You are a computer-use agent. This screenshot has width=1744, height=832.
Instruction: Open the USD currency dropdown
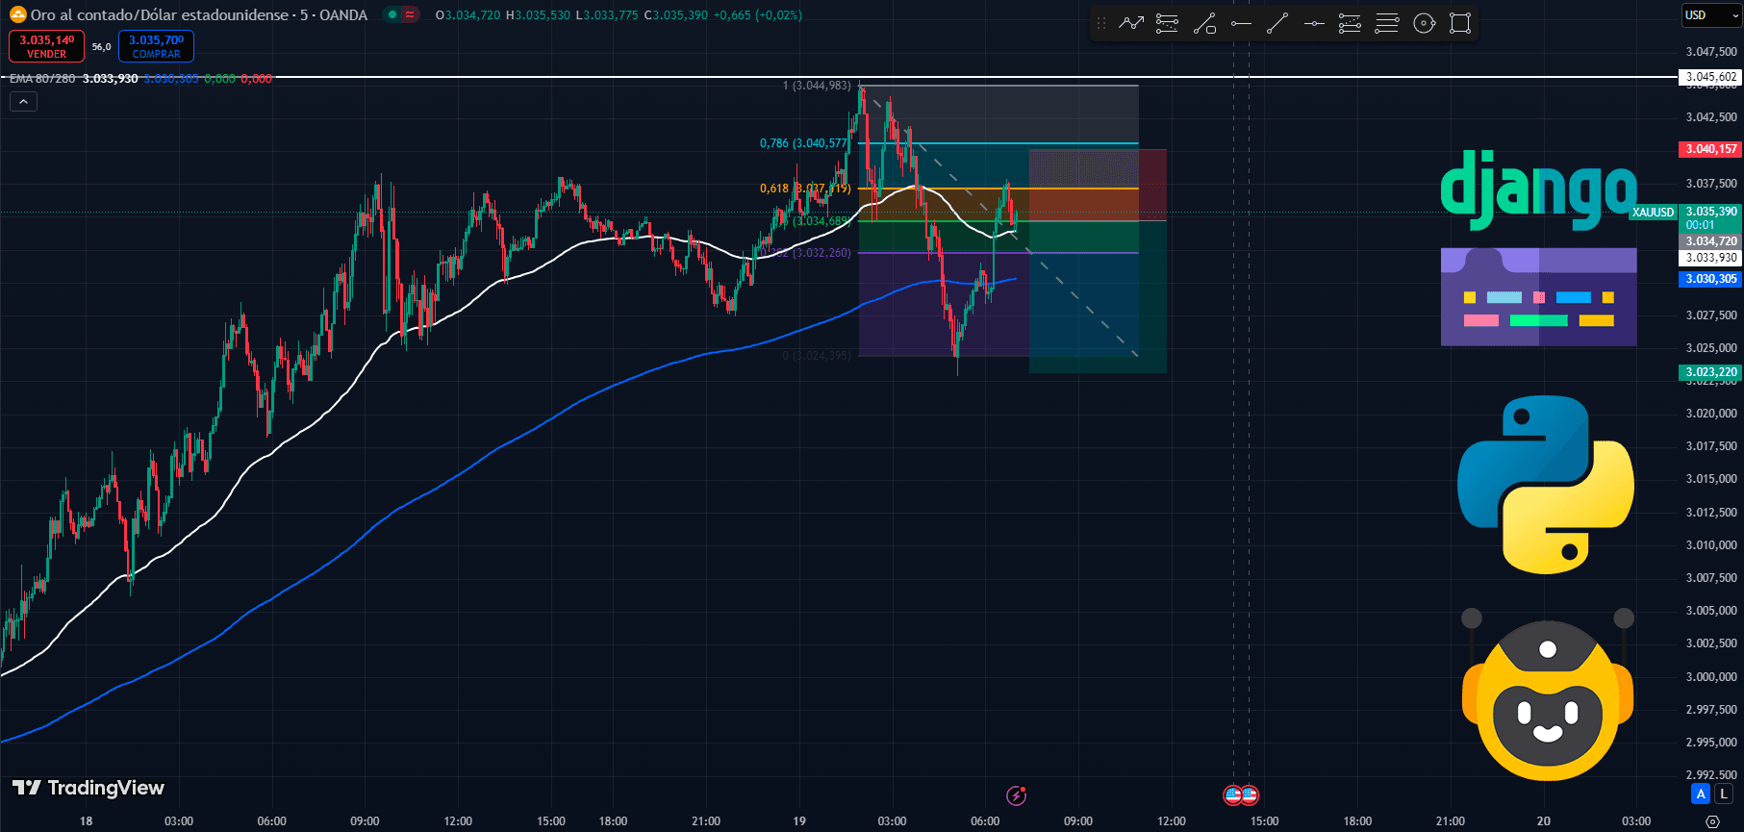tap(1711, 14)
